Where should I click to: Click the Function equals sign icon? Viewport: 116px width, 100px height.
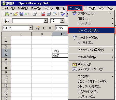pos(50,28)
